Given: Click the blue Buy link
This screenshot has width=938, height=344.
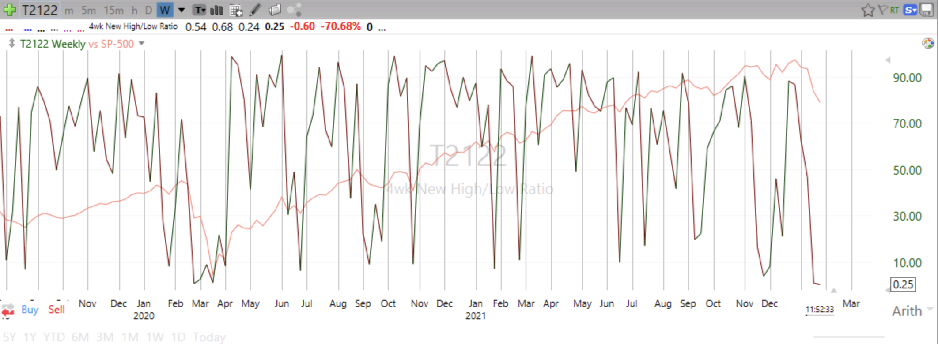Looking at the screenshot, I should (30, 309).
